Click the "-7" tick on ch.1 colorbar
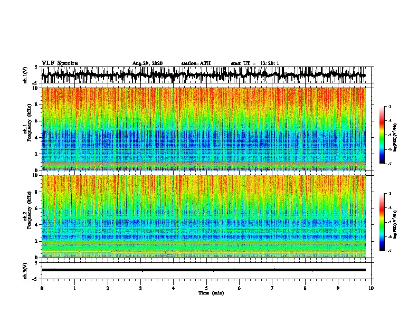The height and width of the screenshot is (323, 418). (389, 164)
